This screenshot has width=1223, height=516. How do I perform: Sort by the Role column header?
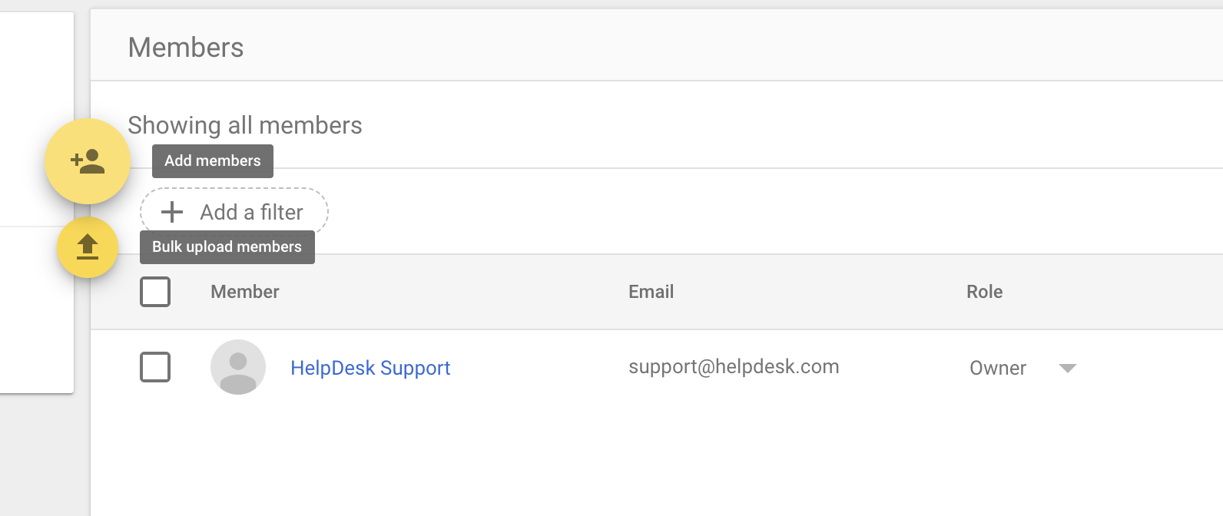pos(985,292)
